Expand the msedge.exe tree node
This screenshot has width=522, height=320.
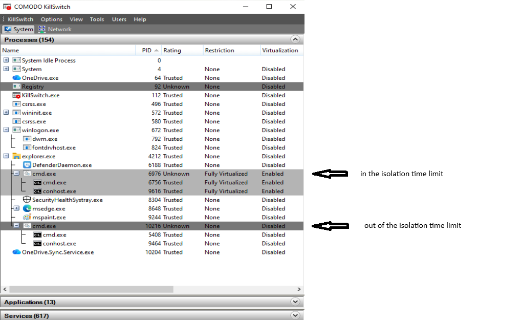click(16, 208)
